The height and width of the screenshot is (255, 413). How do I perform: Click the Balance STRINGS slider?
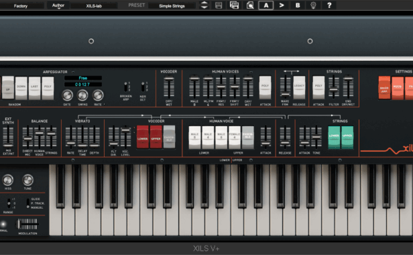click(x=52, y=137)
